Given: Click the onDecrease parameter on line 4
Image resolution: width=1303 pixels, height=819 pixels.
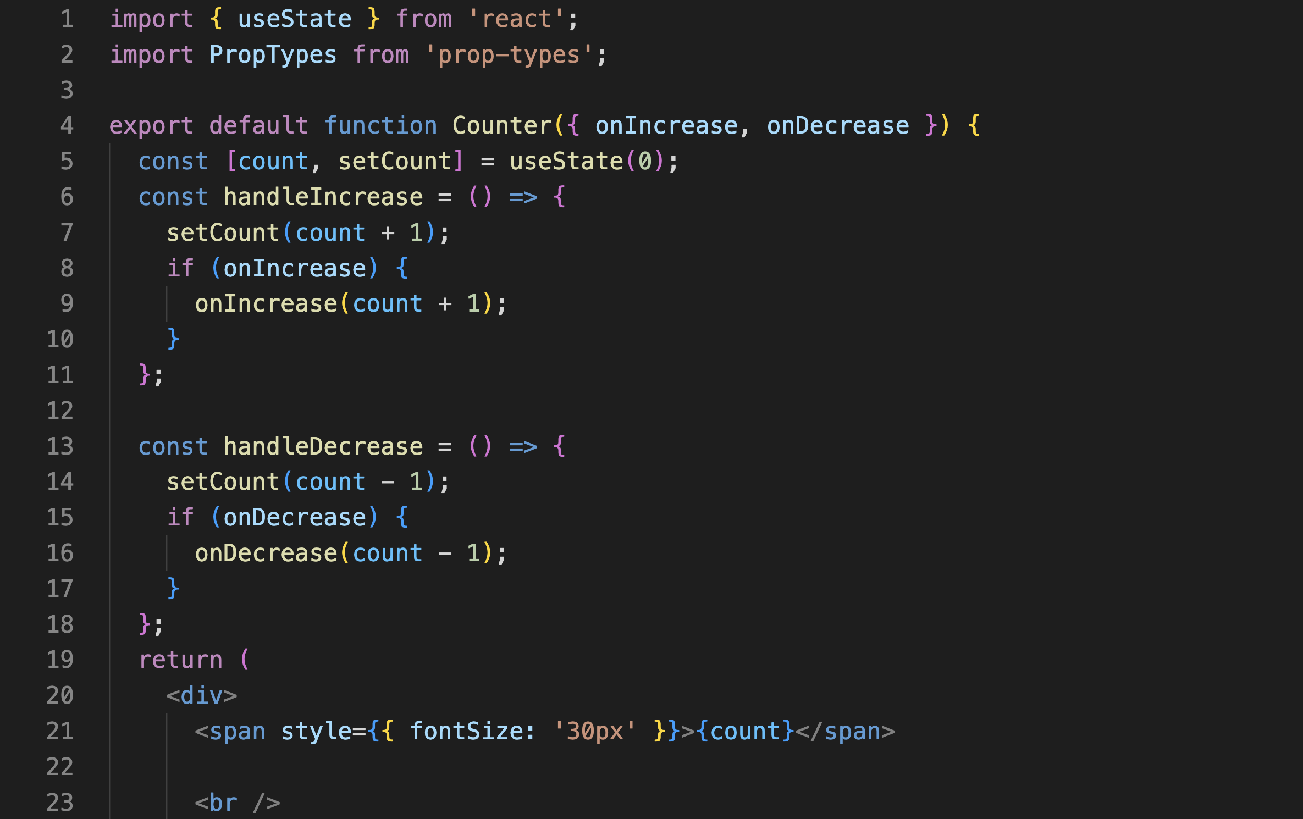Looking at the screenshot, I should (838, 126).
